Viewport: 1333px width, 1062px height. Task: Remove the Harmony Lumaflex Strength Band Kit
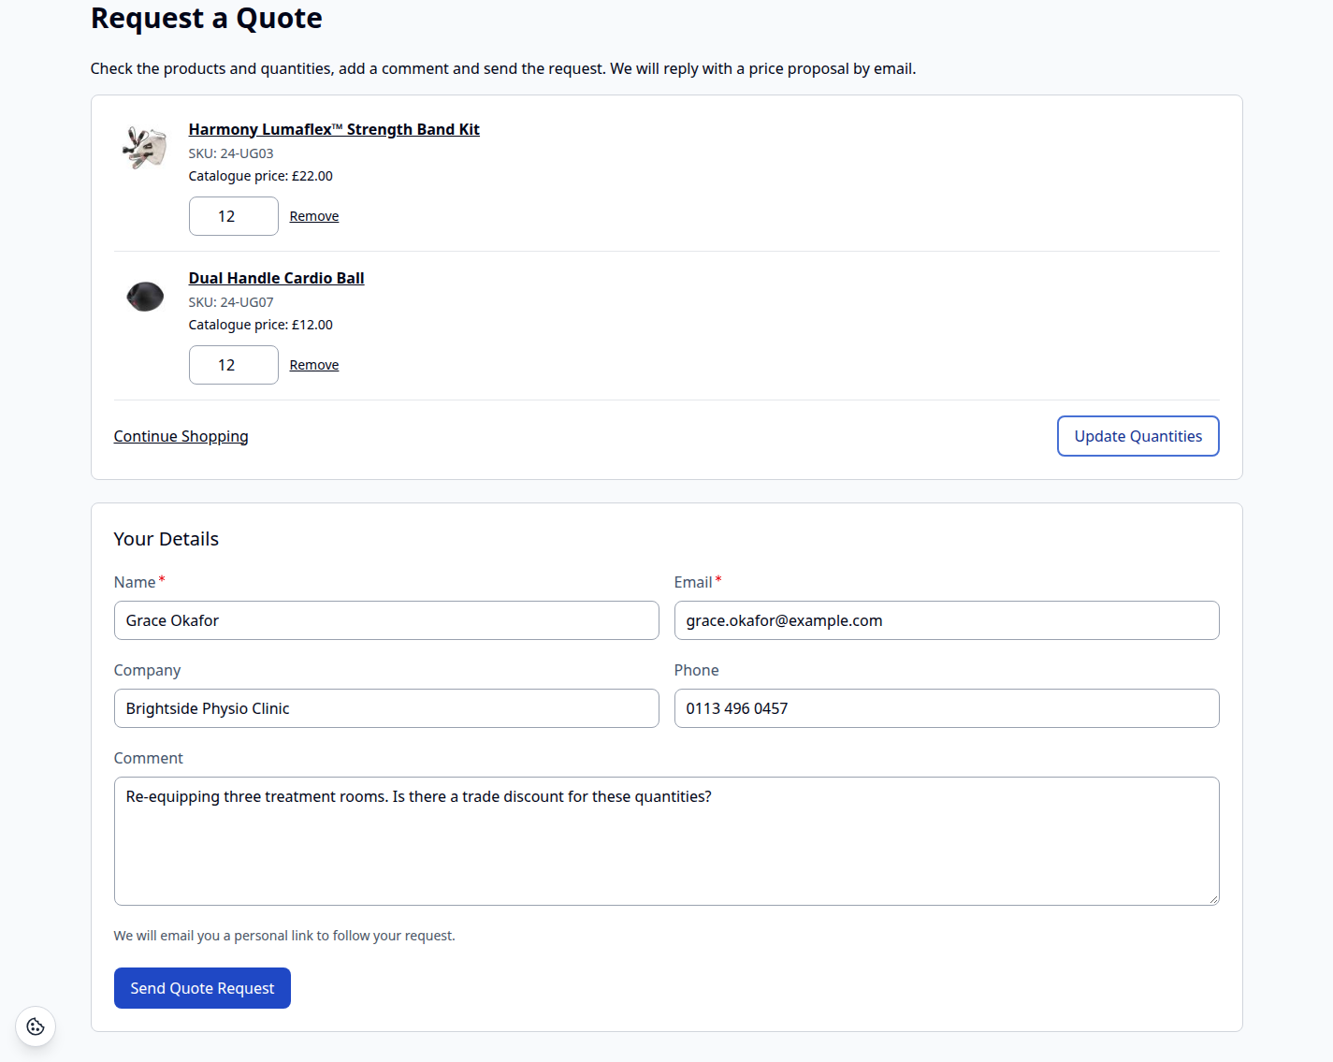pyautogui.click(x=314, y=216)
